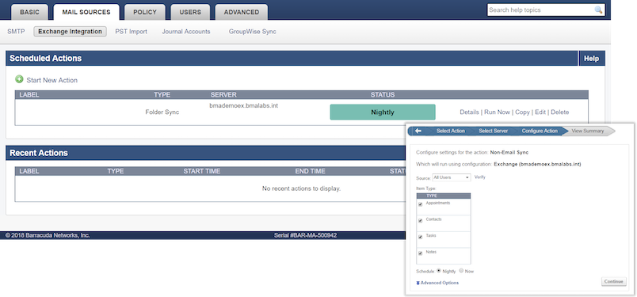This screenshot has height=297, width=637.
Task: Click the Advanced Options double-arrow icon
Action: coord(418,283)
